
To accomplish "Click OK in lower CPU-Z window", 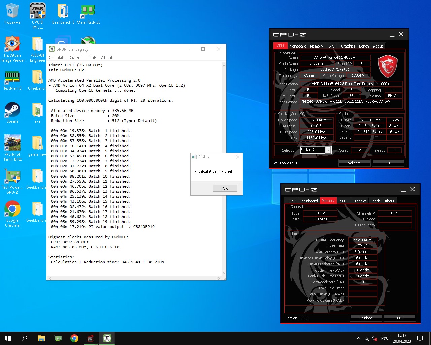I will pyautogui.click(x=399, y=318).
